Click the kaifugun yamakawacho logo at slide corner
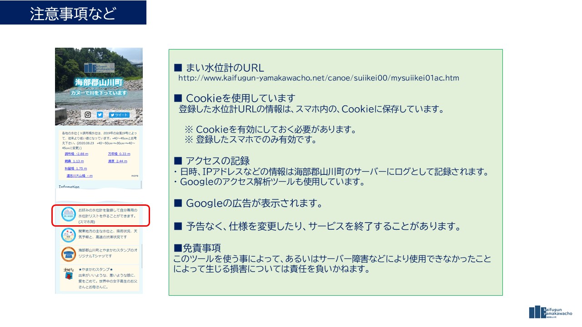 550,312
